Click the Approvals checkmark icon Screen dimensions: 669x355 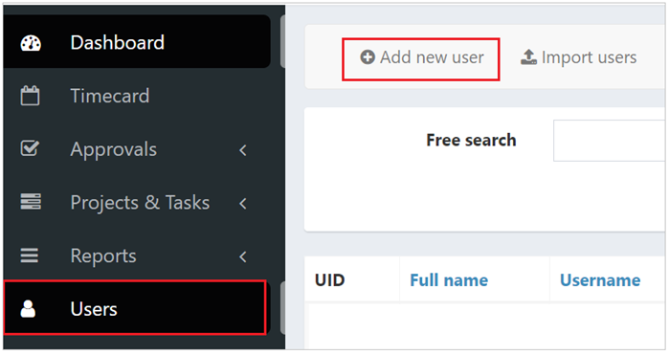click(x=30, y=148)
